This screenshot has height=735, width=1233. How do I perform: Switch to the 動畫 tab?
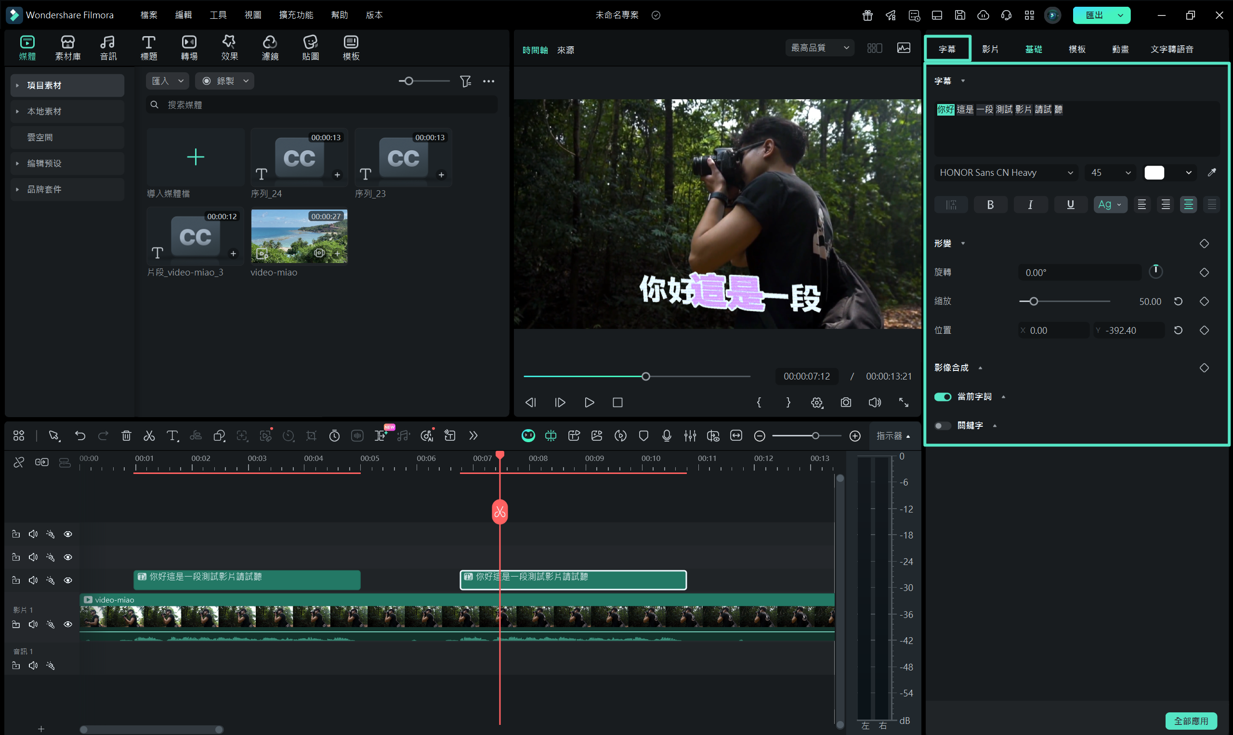(1120, 49)
